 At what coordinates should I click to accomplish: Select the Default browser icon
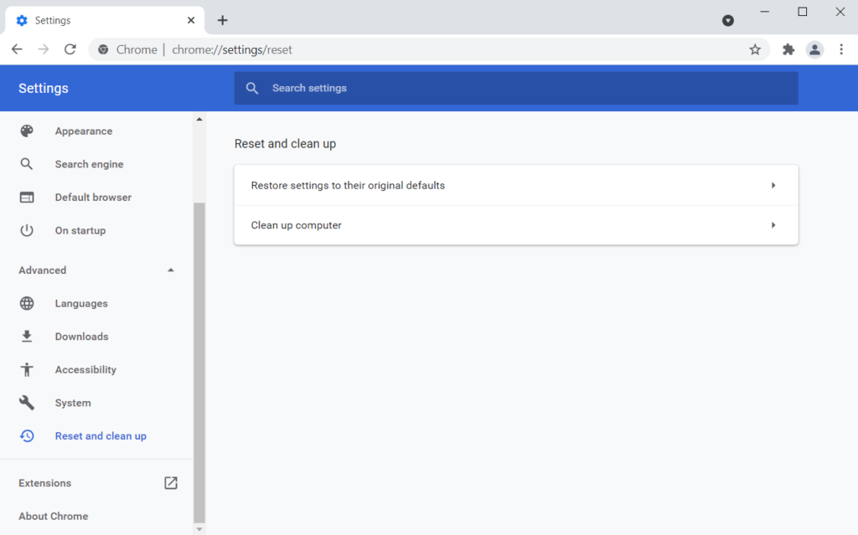27,197
